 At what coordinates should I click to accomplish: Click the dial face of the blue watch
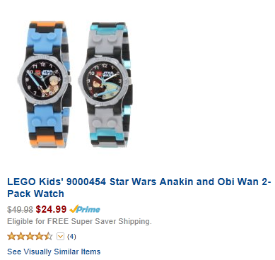pyautogui.click(x=44, y=80)
